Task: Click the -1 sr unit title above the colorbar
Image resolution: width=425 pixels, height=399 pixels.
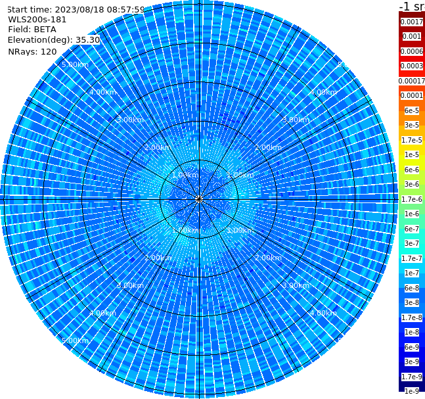Action: click(412, 7)
